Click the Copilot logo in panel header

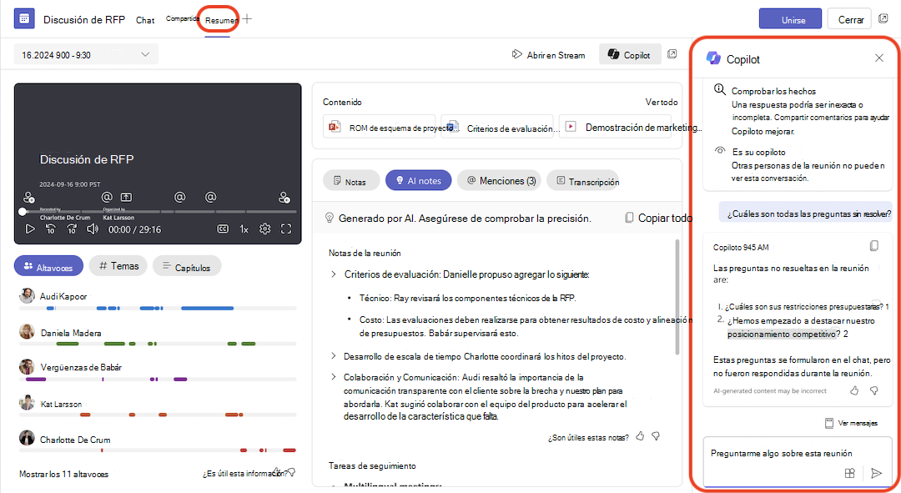(713, 58)
